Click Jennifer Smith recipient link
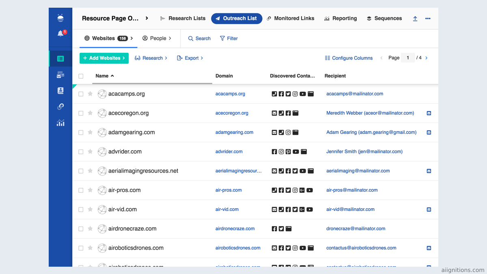The image size is (487, 274). pyautogui.click(x=364, y=152)
